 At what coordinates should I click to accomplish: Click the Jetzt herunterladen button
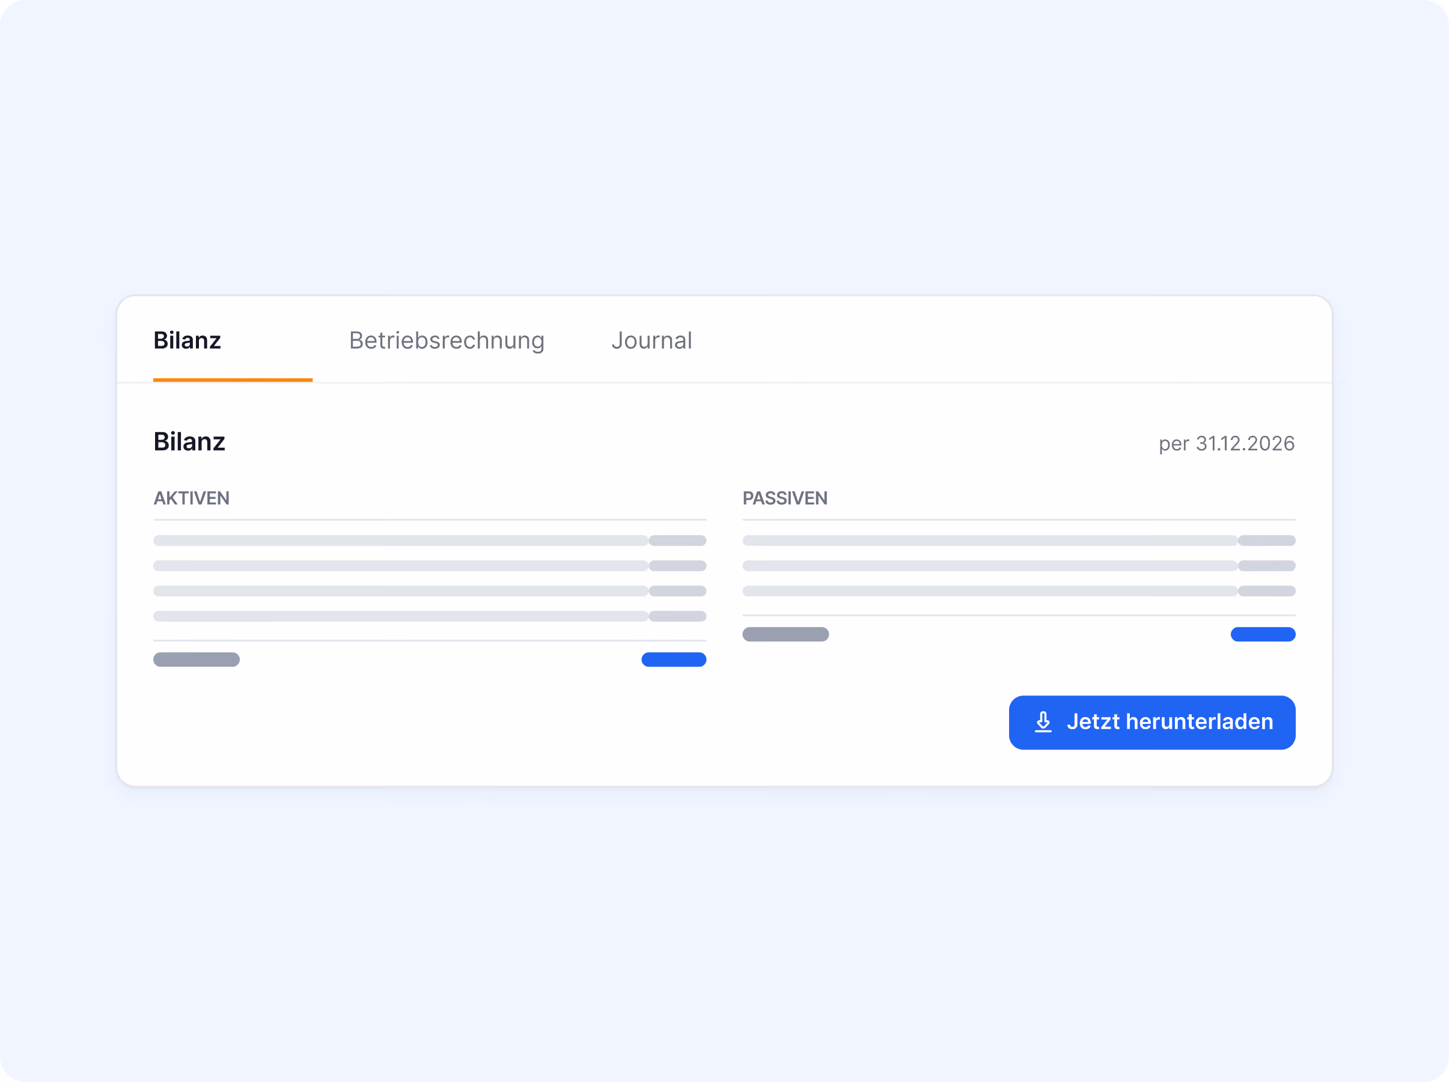click(x=1152, y=723)
